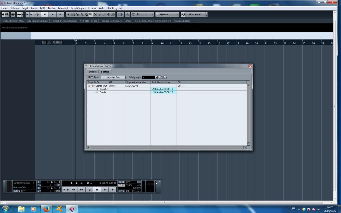Open the Steinberg Hub menu
341x213 pixels.
(x=115, y=8)
